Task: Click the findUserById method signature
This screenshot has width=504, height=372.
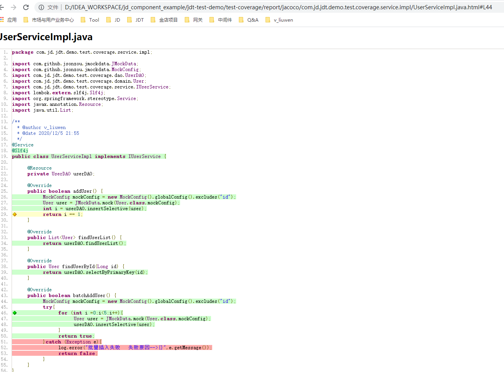Action: click(76, 267)
